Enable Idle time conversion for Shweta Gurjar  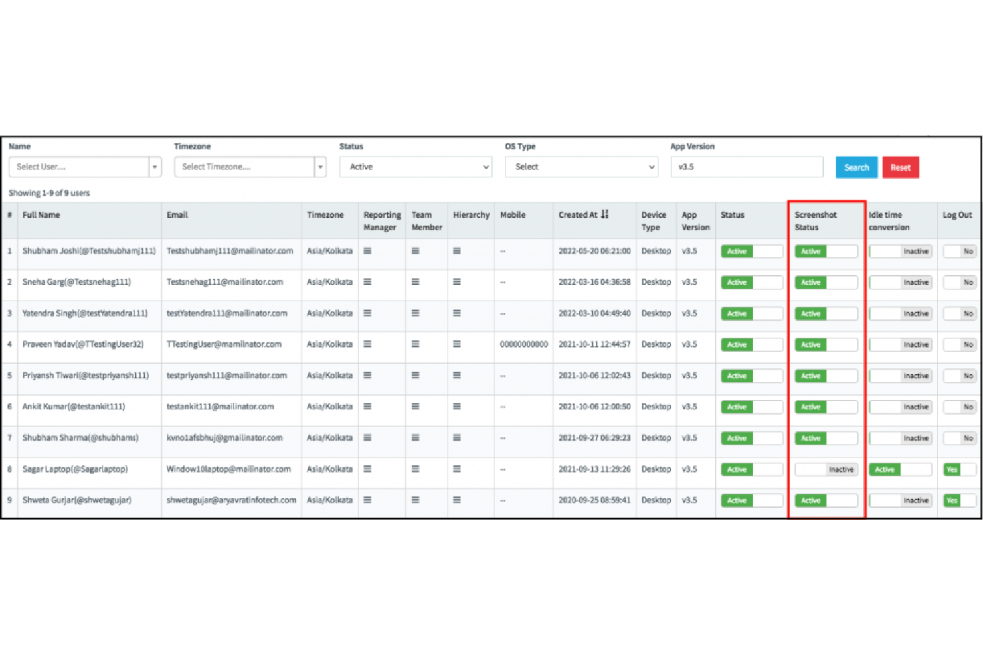[901, 501]
